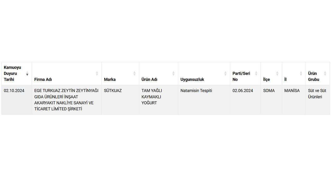The height and width of the screenshot is (186, 331).
Task: Sort by İl using its arrow icon
Action: tap(301, 73)
